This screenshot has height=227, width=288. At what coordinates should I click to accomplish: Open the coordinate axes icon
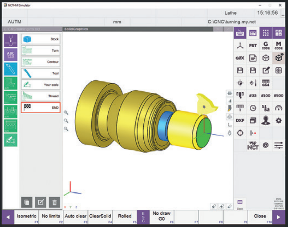(240, 46)
